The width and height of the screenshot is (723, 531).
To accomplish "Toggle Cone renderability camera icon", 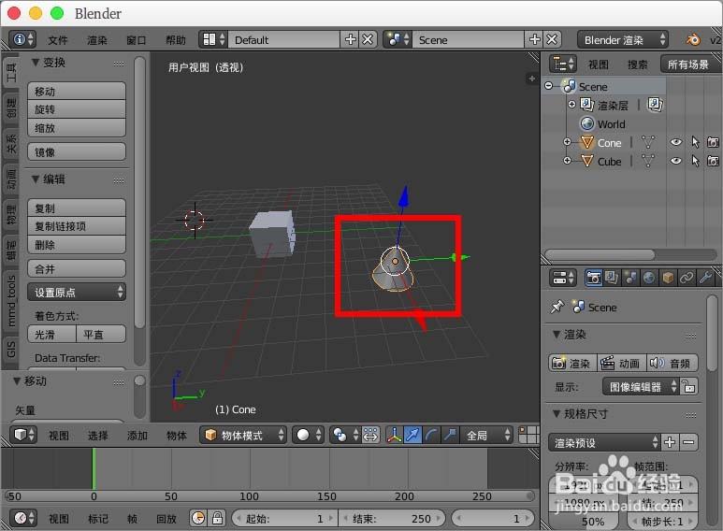I will (713, 142).
